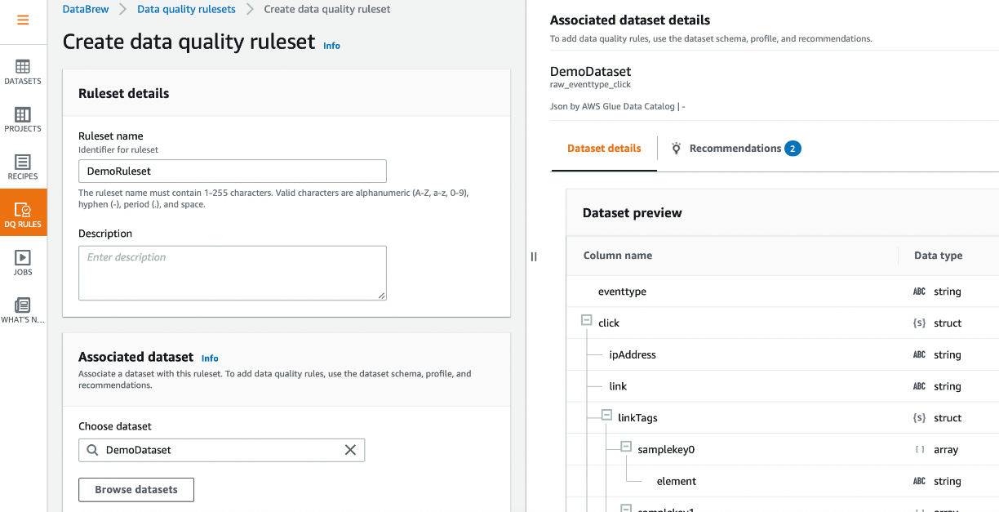
Task: Click the lightbulb Recommendations icon
Action: click(x=676, y=149)
